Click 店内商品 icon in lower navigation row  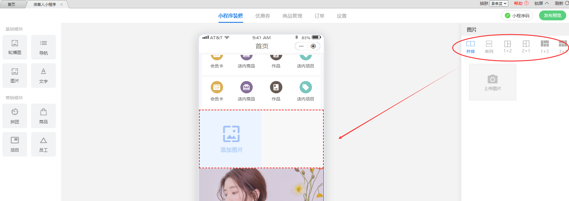[247, 87]
